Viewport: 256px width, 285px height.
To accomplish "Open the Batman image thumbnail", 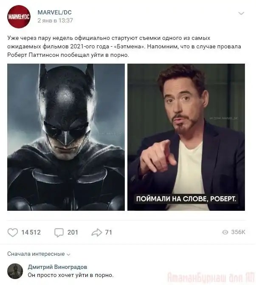I will [x=66, y=137].
